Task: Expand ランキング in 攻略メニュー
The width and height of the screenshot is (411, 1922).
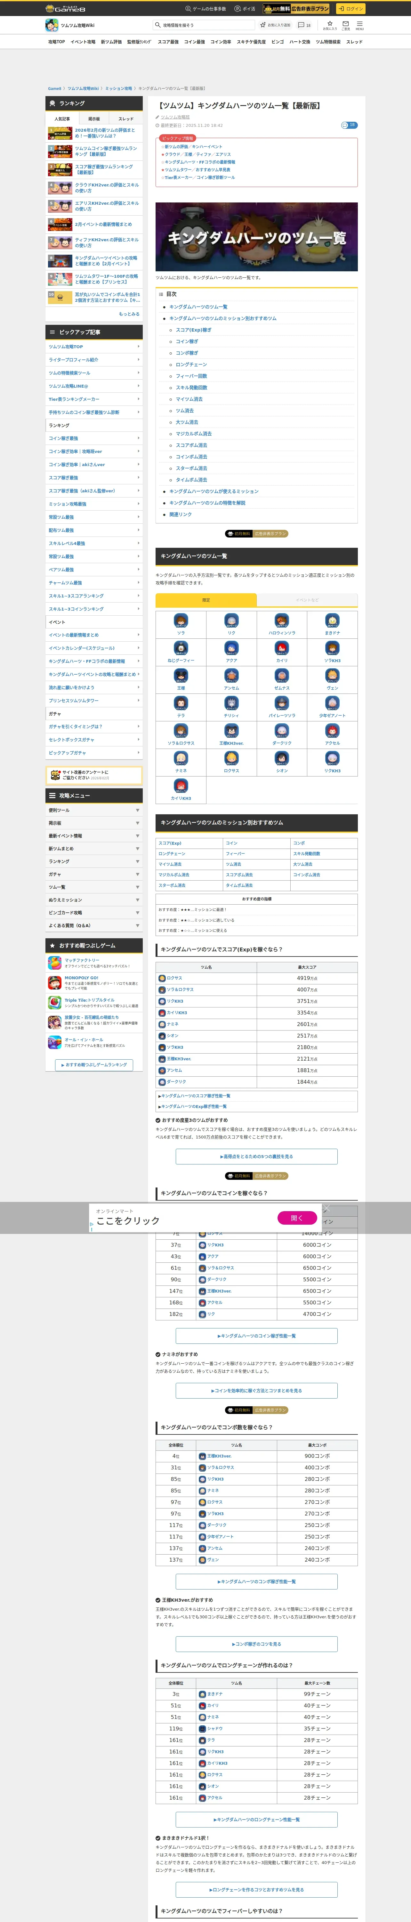Action: pos(94,862)
